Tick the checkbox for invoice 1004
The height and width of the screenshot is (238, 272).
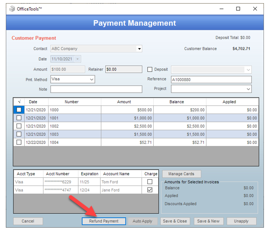pos(19,142)
